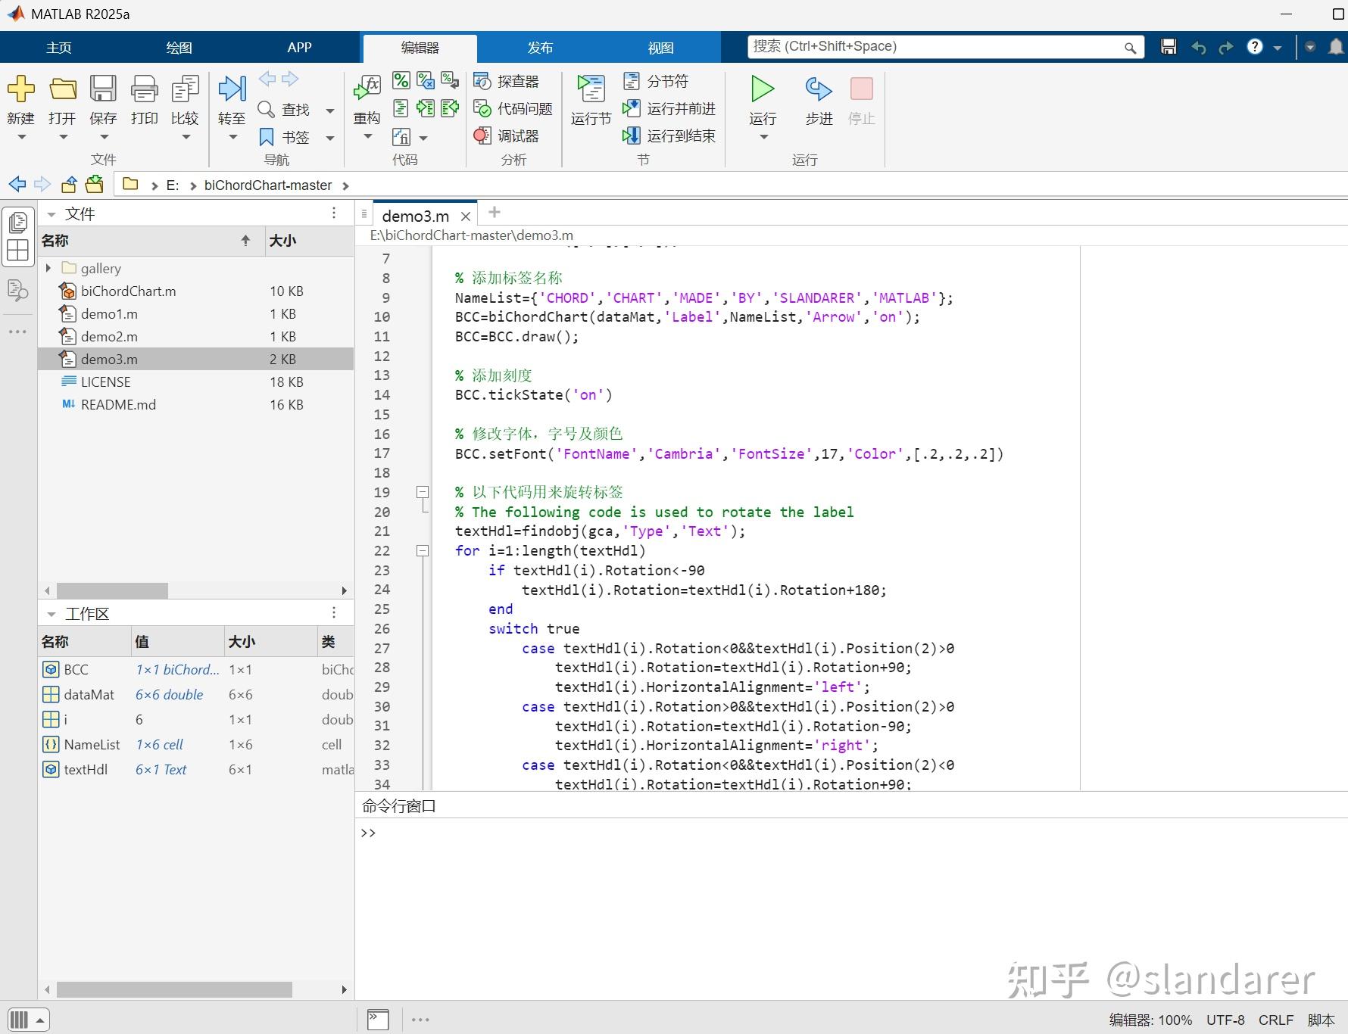Expand the gallery folder

(x=48, y=268)
